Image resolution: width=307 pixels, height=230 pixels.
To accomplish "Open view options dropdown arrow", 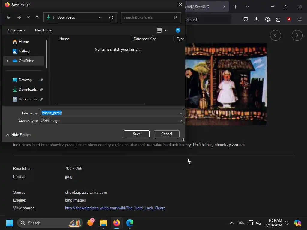I will point(165,30).
